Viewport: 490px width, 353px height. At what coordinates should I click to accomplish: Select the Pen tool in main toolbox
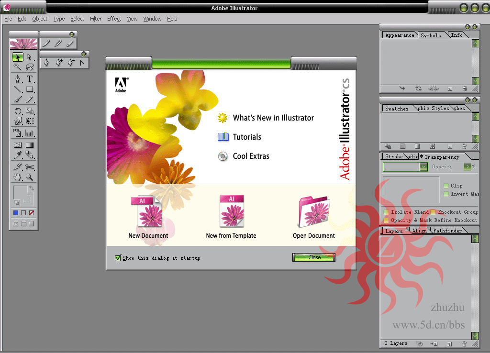(18, 79)
